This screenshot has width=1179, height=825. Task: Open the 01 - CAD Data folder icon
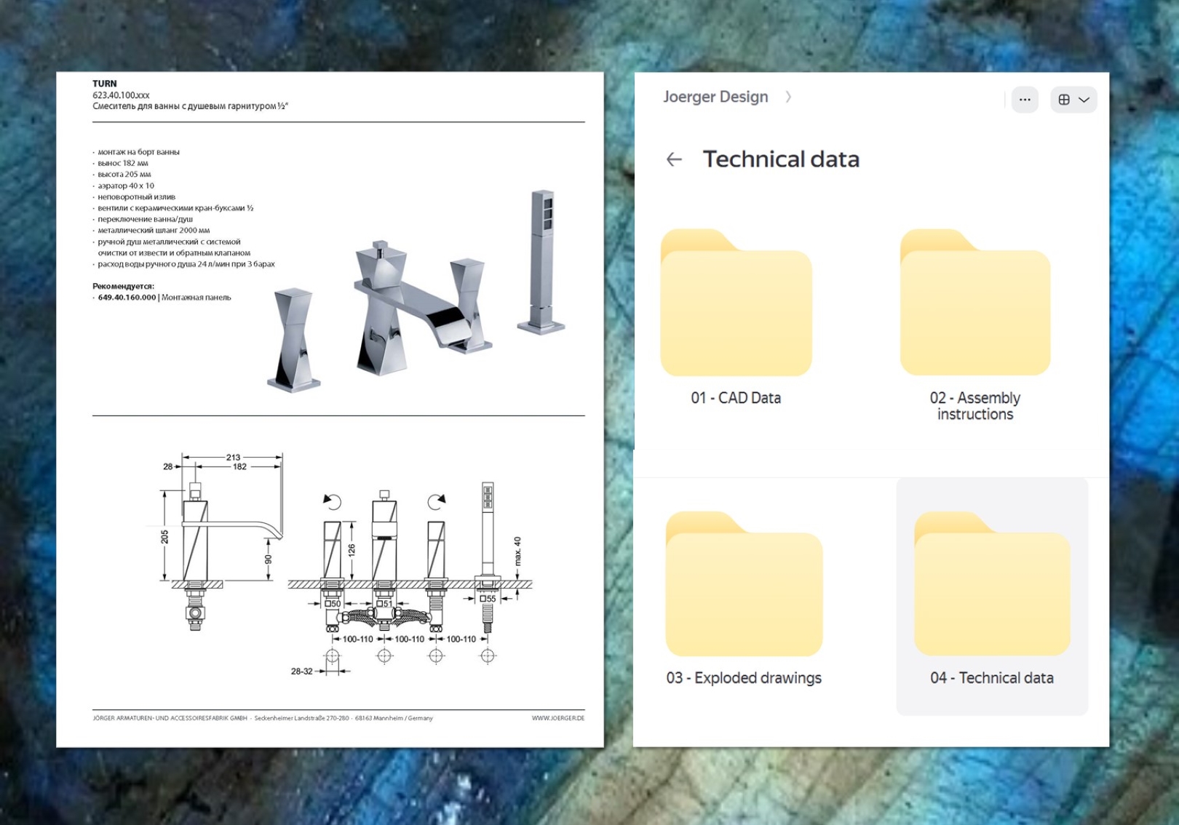pos(736,303)
